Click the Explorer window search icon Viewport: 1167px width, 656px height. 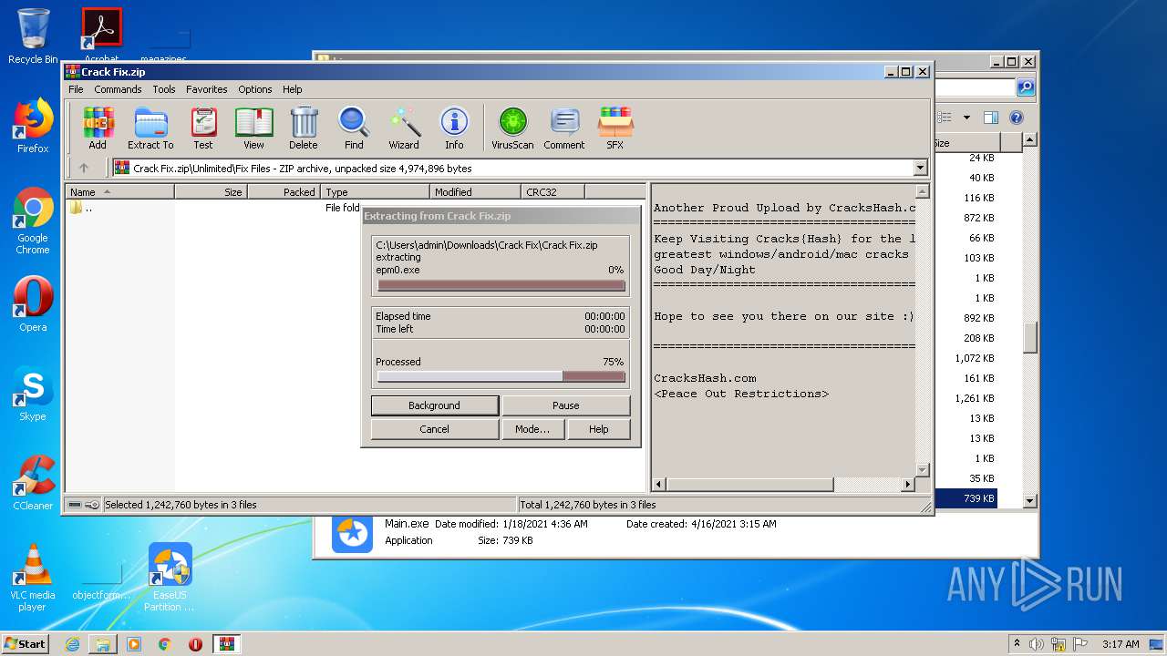point(1026,87)
